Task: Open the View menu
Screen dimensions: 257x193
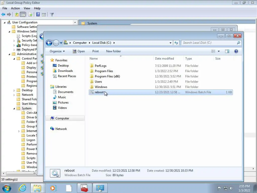Action: pyautogui.click(x=27, y=8)
